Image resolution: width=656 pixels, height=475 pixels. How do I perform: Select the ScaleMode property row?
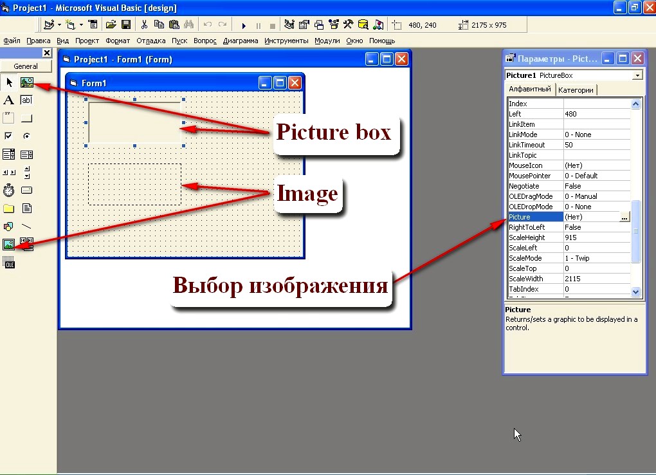pos(569,258)
